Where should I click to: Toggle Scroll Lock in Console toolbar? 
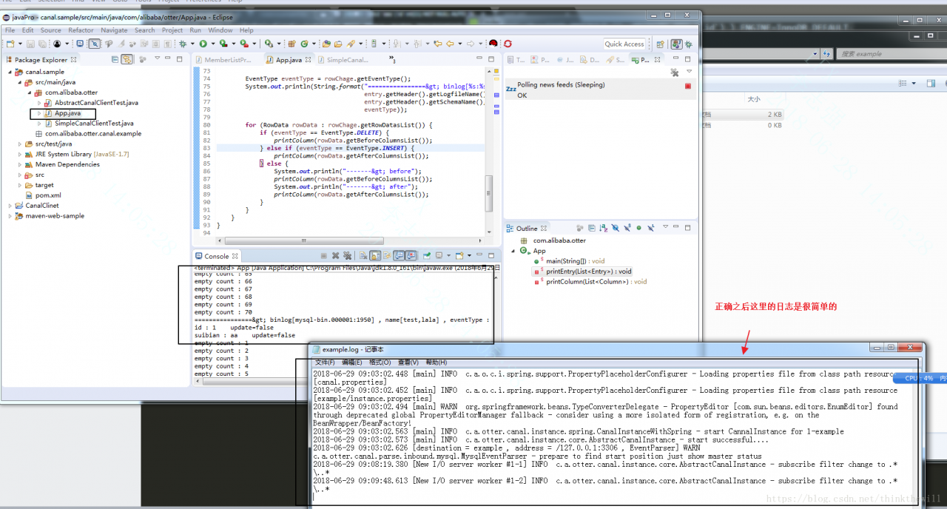click(374, 256)
